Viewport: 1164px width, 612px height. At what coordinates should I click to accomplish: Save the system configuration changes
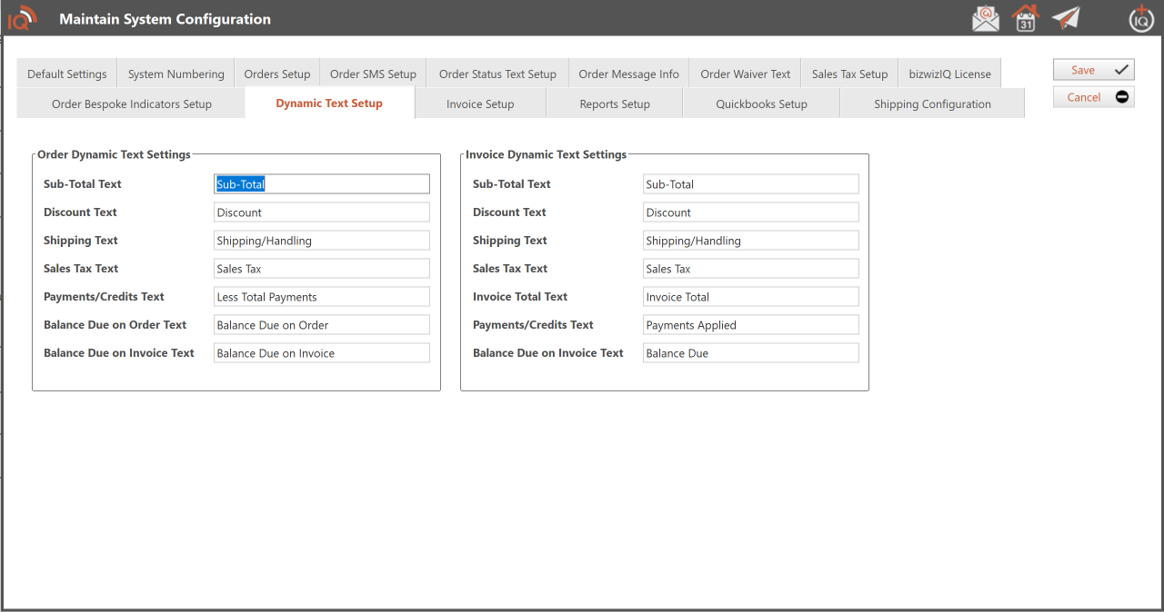[x=1093, y=70]
